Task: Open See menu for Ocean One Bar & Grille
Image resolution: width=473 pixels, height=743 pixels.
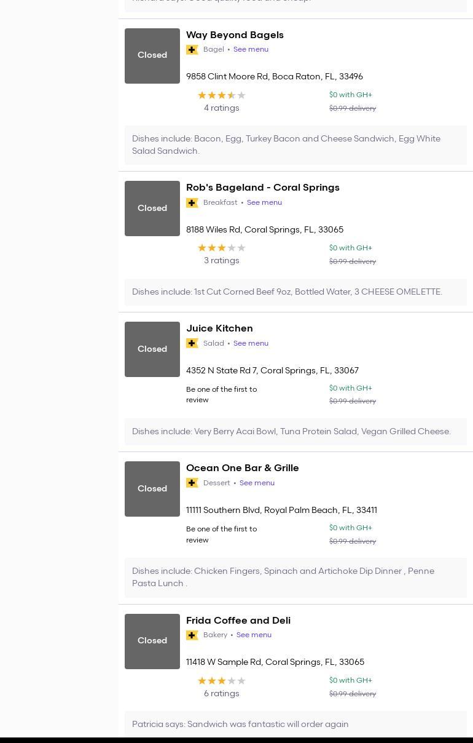Action: [x=257, y=483]
